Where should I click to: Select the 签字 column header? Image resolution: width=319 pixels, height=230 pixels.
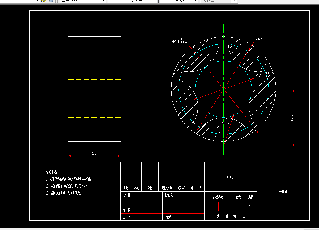click(x=181, y=188)
